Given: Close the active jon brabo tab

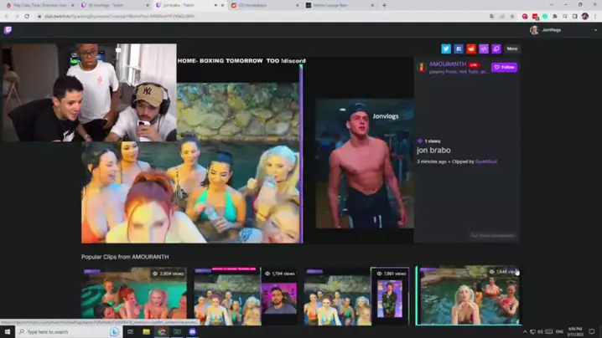Looking at the screenshot, I should [x=223, y=5].
